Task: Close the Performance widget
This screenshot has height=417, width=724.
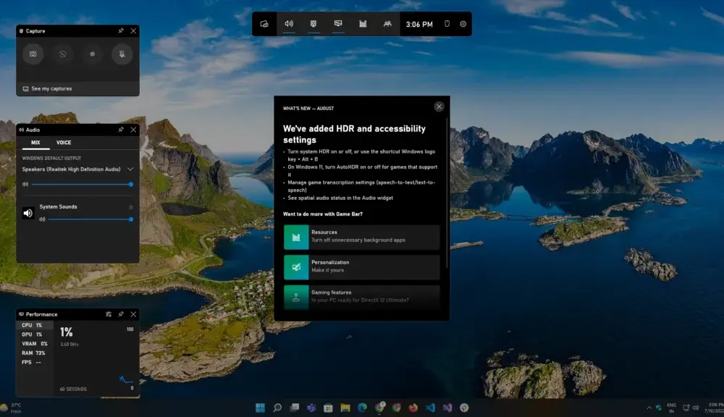Action: (133, 314)
